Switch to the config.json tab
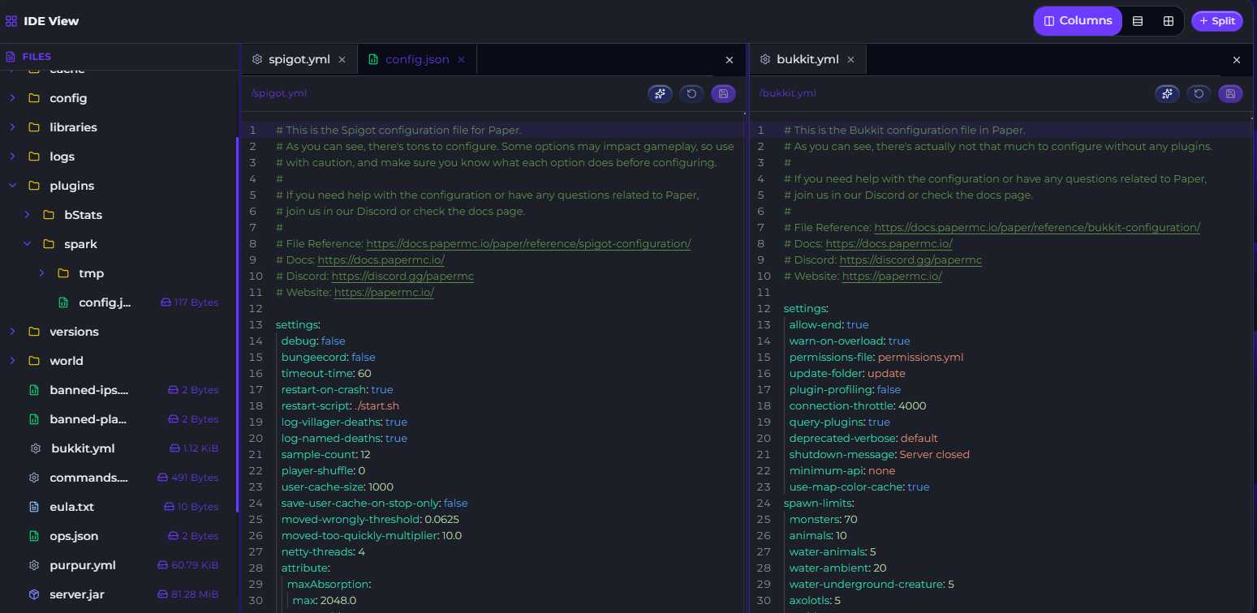 pos(417,59)
